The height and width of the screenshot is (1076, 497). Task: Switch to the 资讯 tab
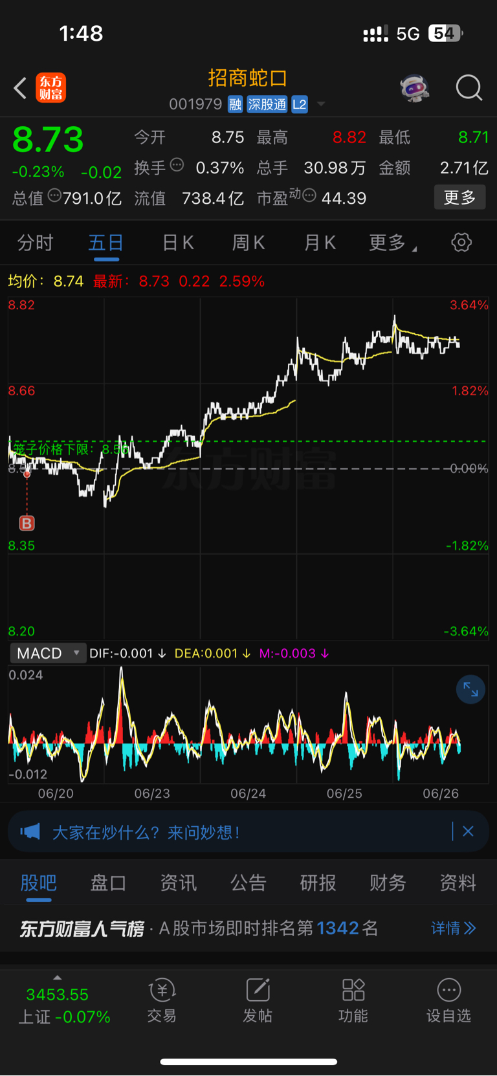(x=178, y=883)
